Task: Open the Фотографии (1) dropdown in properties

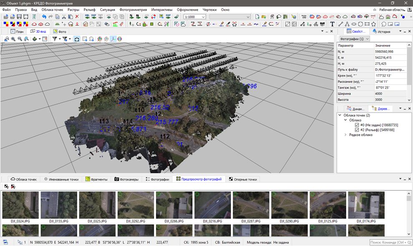Action: pos(355,39)
